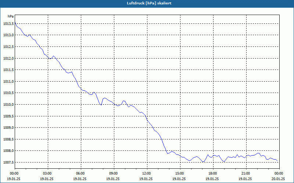
Task: Select the '1013,5' y-axis value
Action: (x=8, y=24)
